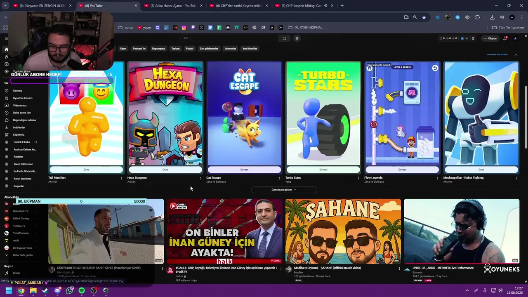Open options menu for Mechangelion game
Image resolution: width=528 pixels, height=297 pixels.
[x=516, y=179]
